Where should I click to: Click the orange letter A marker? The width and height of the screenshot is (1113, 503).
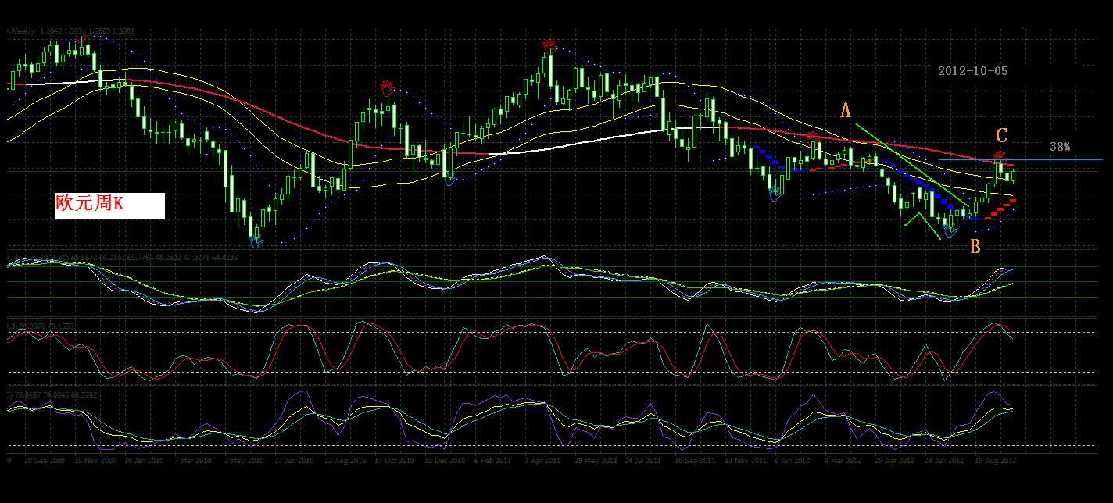tap(845, 111)
